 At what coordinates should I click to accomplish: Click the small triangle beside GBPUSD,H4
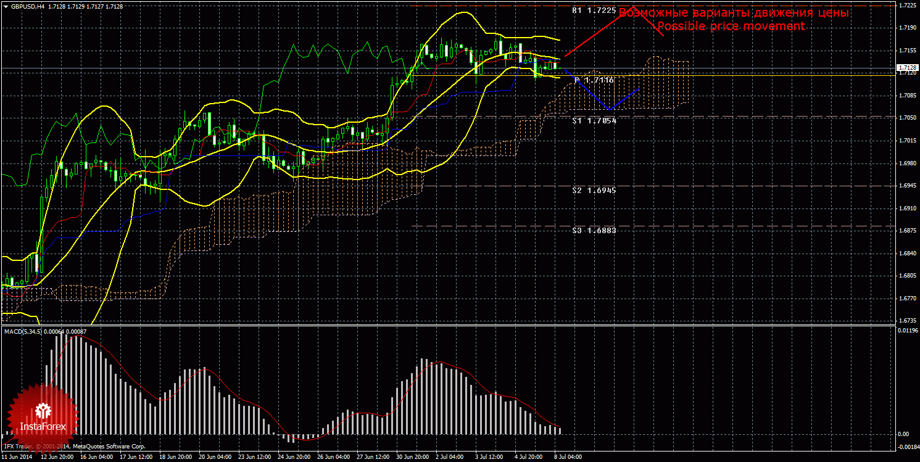click(x=6, y=7)
